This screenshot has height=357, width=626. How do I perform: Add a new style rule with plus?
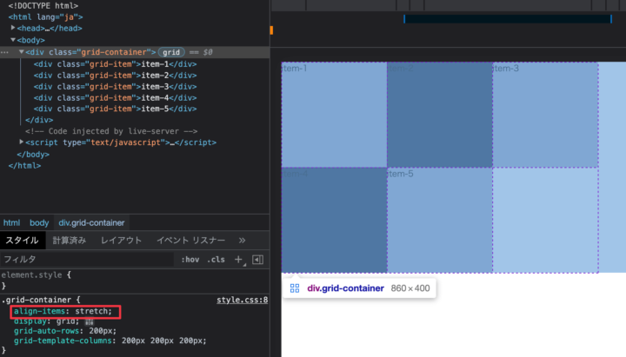[x=238, y=259]
